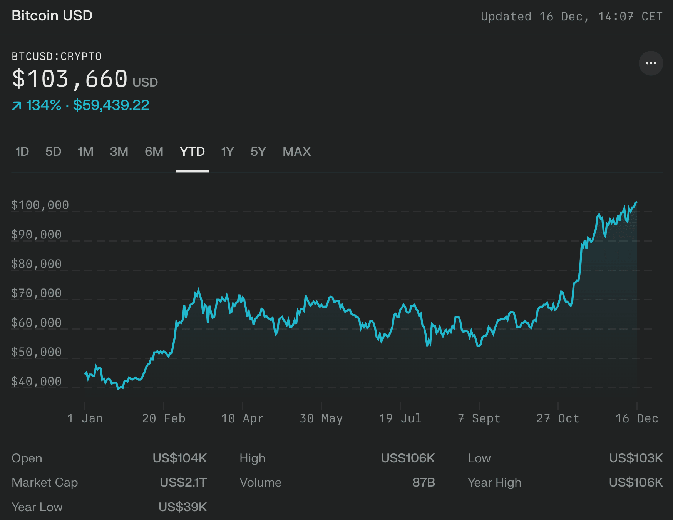
Task: Click the chart line's latest December peak
Action: [x=636, y=202]
